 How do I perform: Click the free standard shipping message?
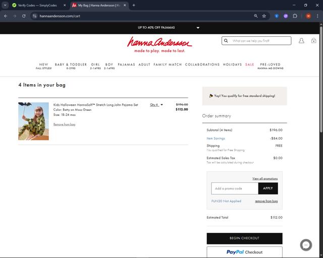(x=244, y=96)
